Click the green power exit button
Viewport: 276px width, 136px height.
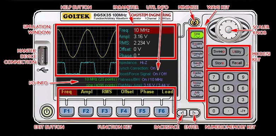click(x=46, y=111)
